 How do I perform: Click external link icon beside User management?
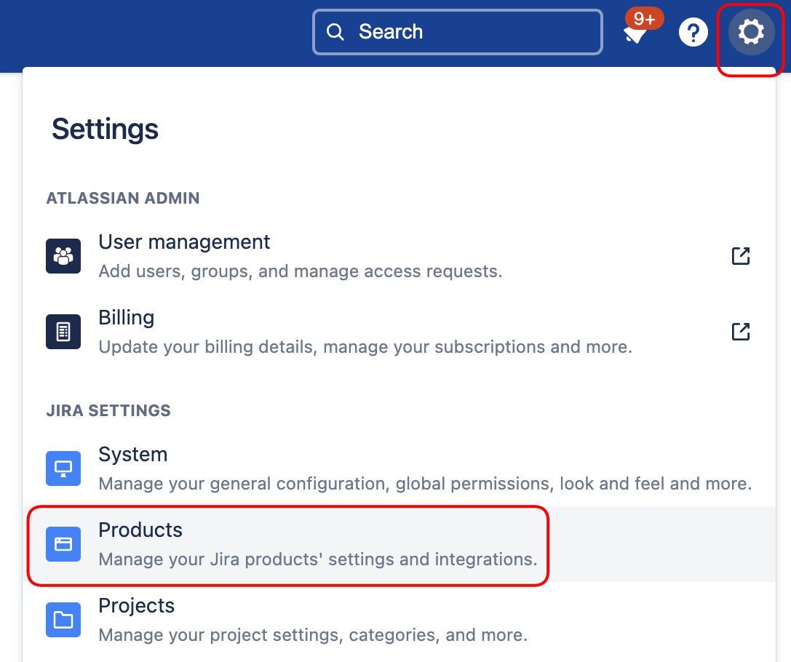[x=741, y=256]
